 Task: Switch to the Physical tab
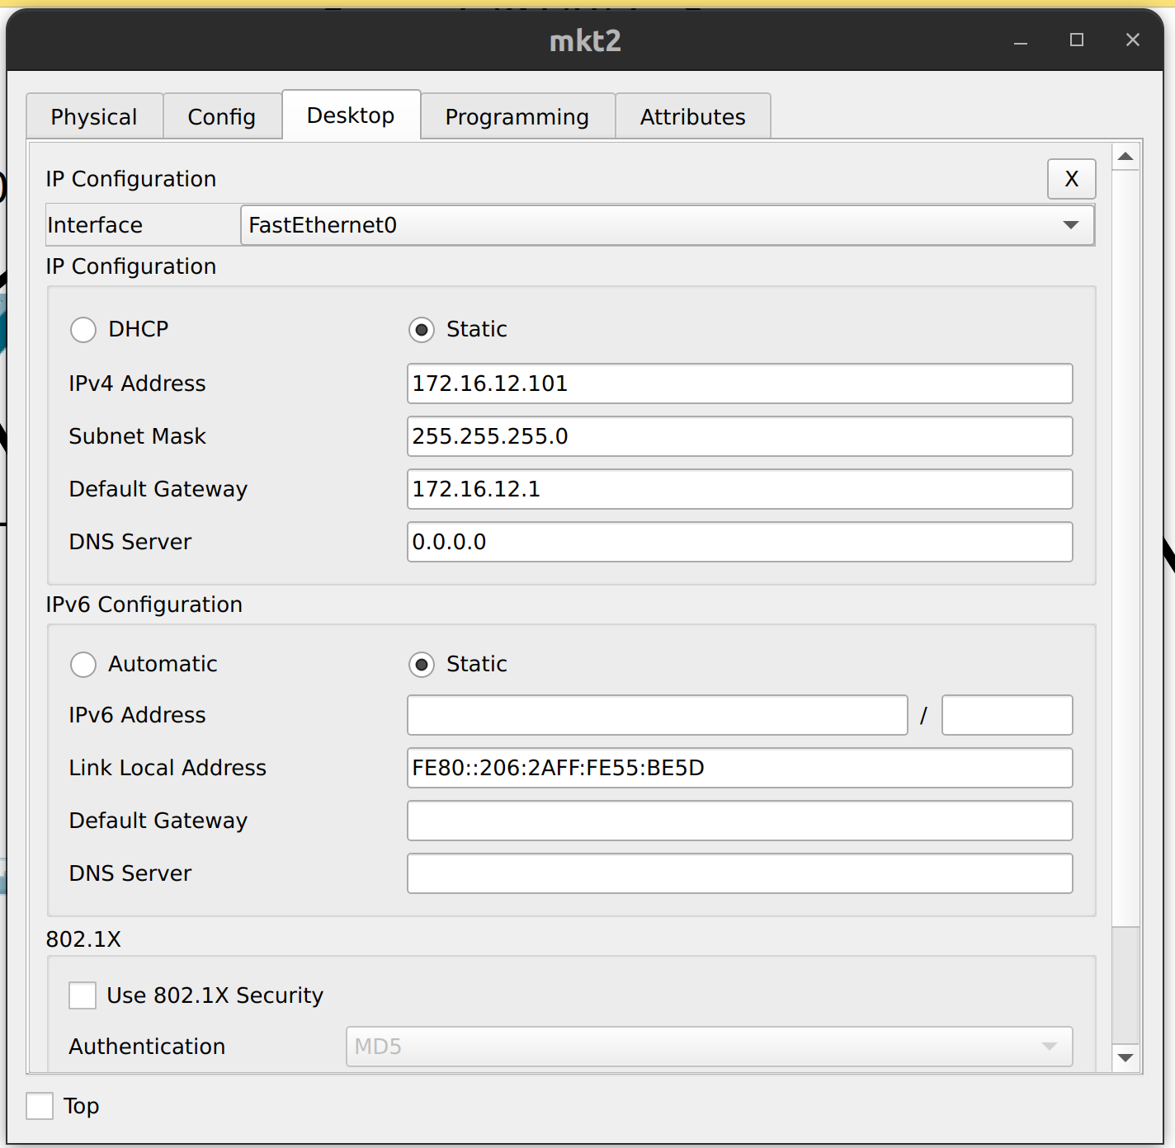pos(93,116)
